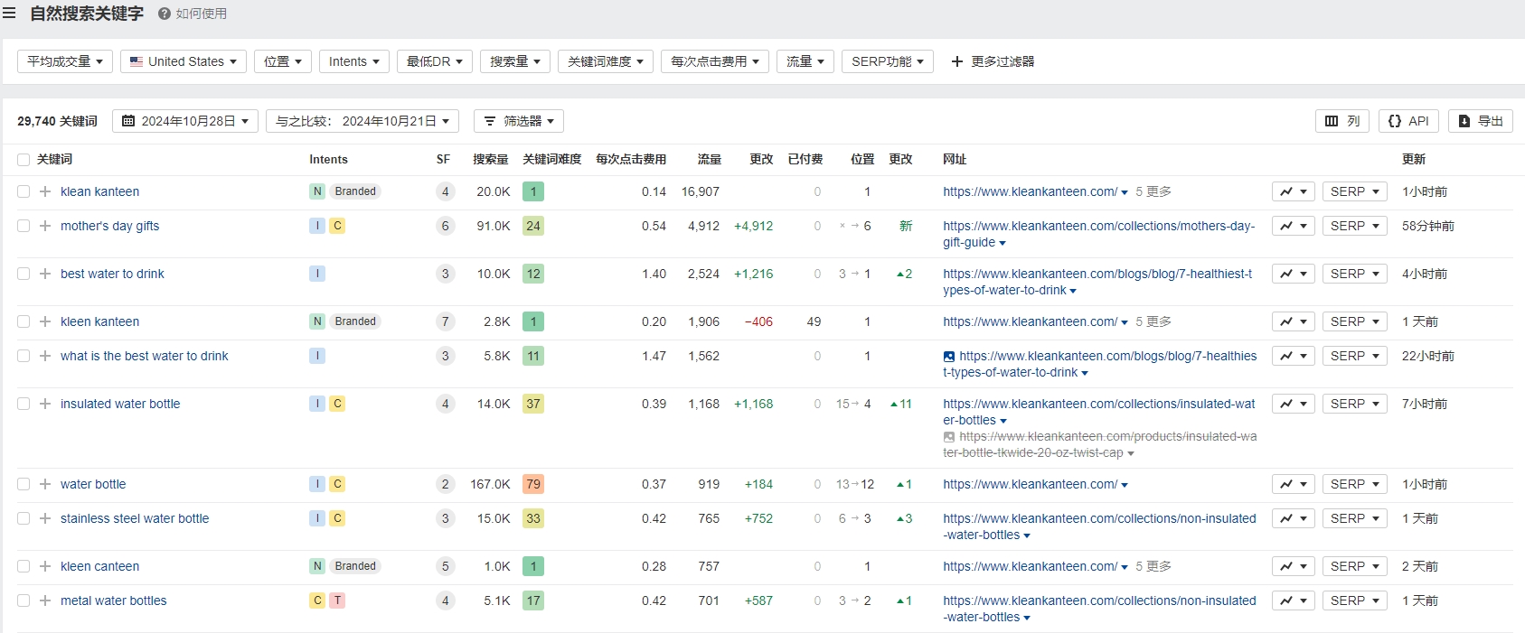Click the N intent badge for klean kanteen

pyautogui.click(x=317, y=191)
